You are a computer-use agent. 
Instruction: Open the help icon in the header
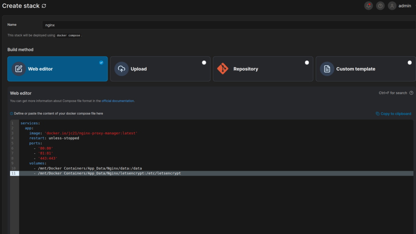pos(380,6)
